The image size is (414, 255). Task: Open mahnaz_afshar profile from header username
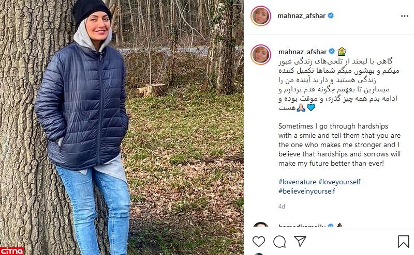tap(301, 16)
